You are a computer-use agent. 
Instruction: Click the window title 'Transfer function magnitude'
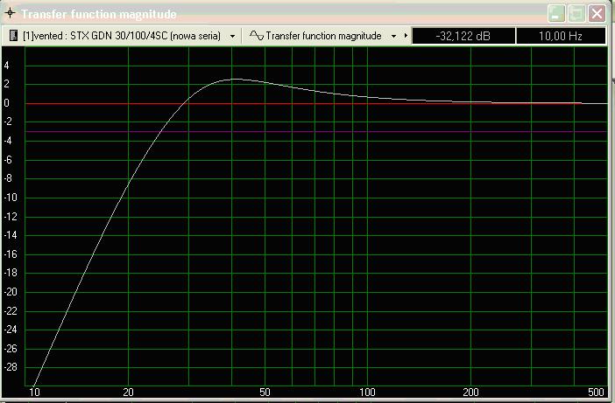pos(99,14)
